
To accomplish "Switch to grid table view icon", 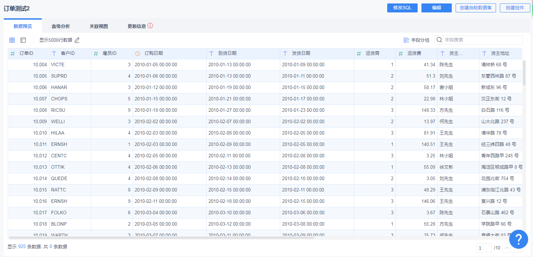I will pyautogui.click(x=12, y=40).
